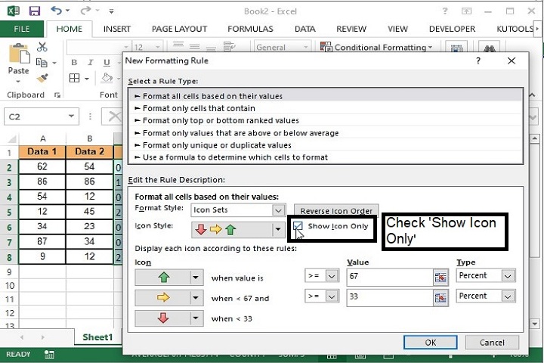Switch to the PAGE LAYOUT tab
The width and height of the screenshot is (544, 363).
tap(179, 29)
